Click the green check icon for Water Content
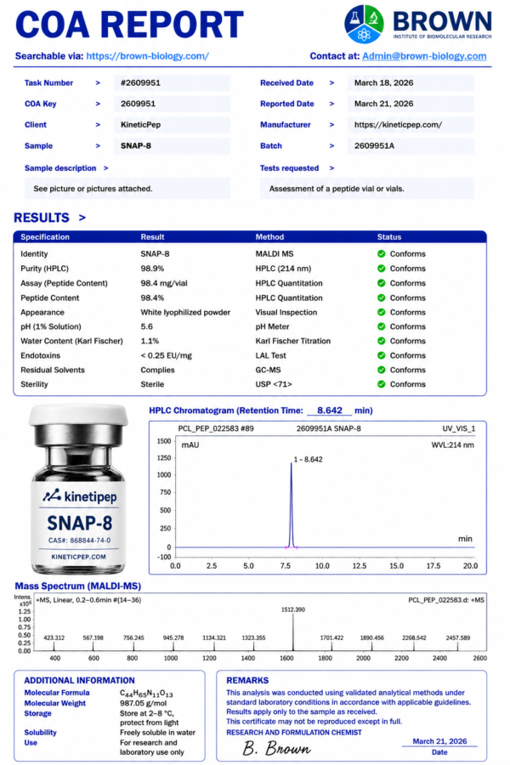The width and height of the screenshot is (510, 765). click(x=381, y=341)
